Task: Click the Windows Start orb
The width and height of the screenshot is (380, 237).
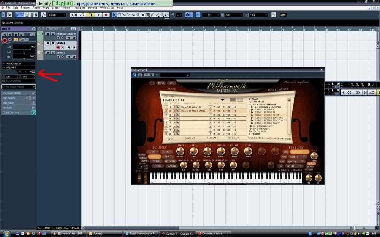Action: tap(6, 234)
